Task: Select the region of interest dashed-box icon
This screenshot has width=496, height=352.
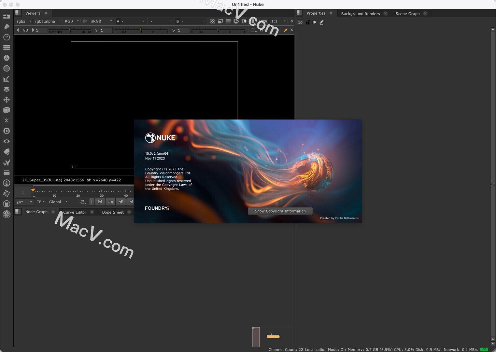Action: pyautogui.click(x=253, y=30)
